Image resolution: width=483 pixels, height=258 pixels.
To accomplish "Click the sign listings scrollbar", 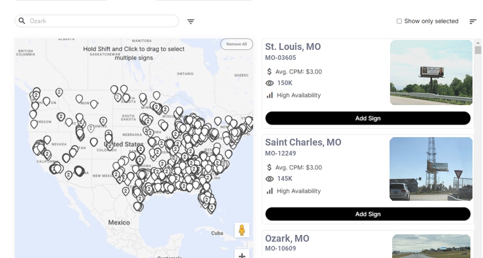I will coord(478,50).
